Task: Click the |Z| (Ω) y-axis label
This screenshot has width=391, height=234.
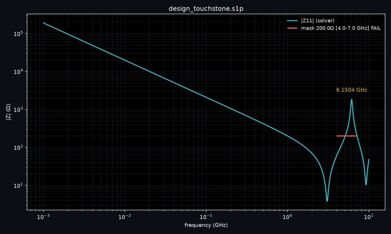Action: click(x=8, y=112)
